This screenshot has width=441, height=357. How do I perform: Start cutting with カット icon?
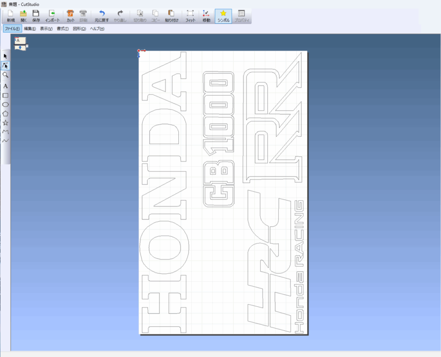[70, 16]
